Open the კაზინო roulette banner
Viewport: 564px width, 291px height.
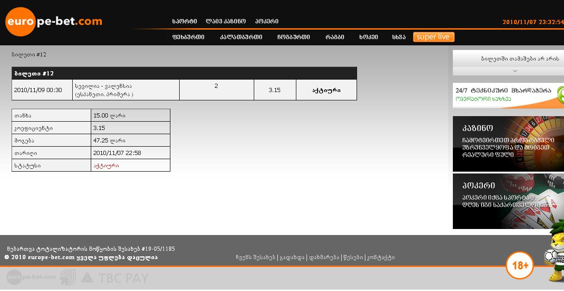(x=508, y=144)
